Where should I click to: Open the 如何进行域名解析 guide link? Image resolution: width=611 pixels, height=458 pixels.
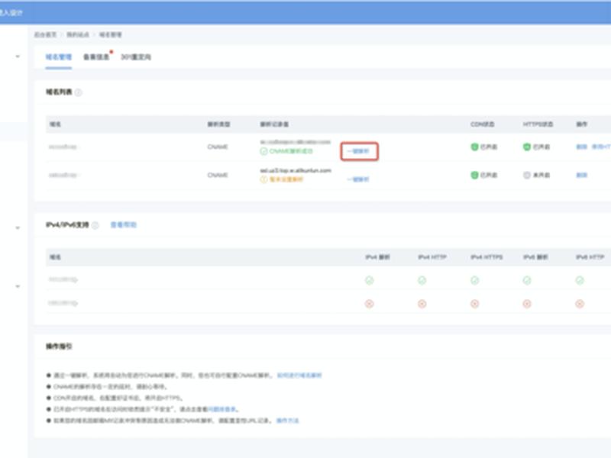click(x=299, y=376)
